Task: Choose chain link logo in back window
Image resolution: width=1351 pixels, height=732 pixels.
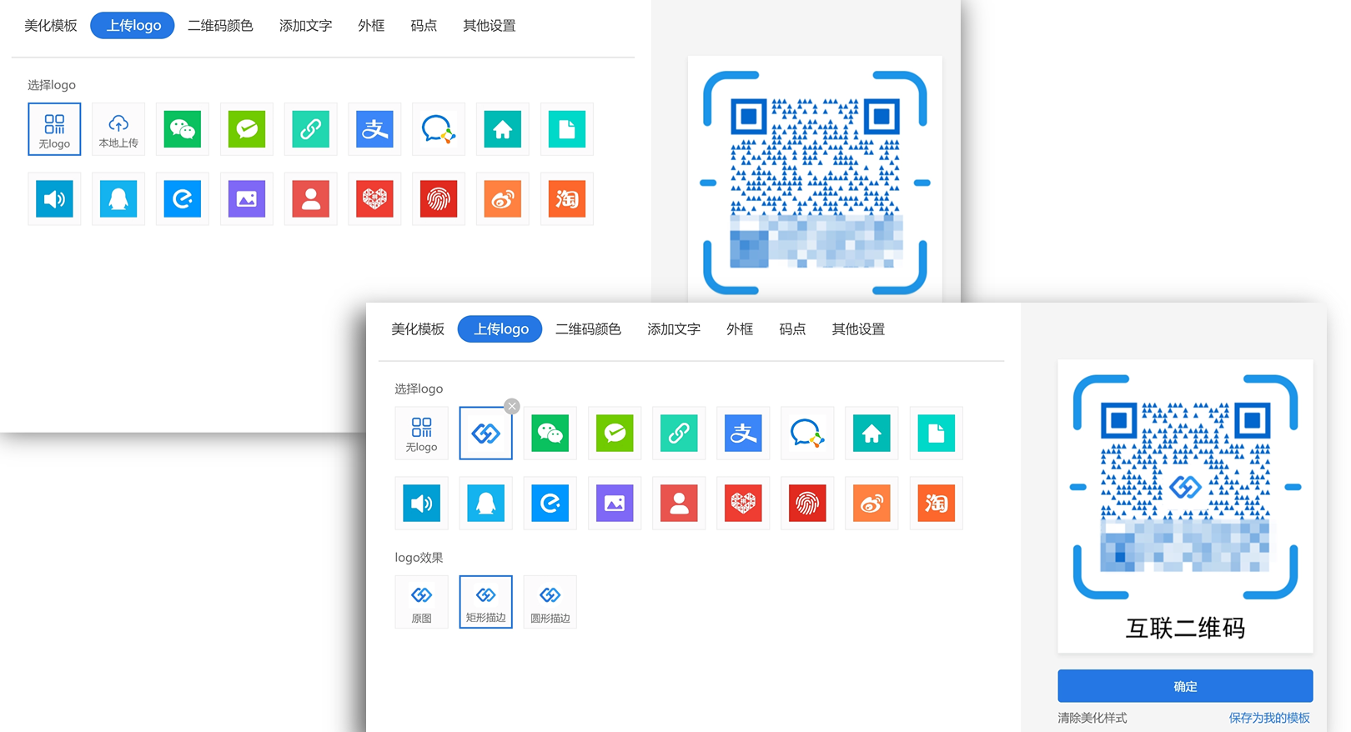Action: pos(311,129)
